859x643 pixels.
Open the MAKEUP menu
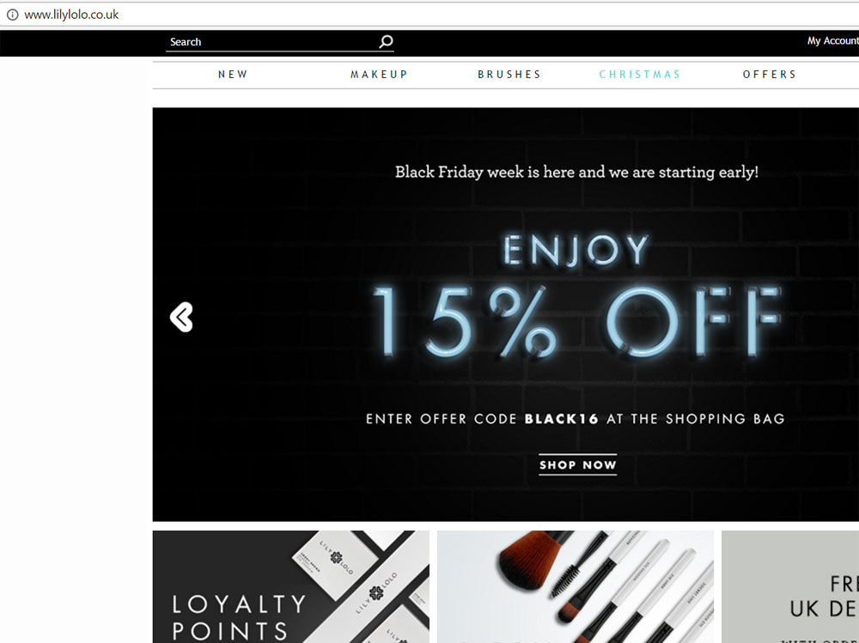click(x=379, y=75)
